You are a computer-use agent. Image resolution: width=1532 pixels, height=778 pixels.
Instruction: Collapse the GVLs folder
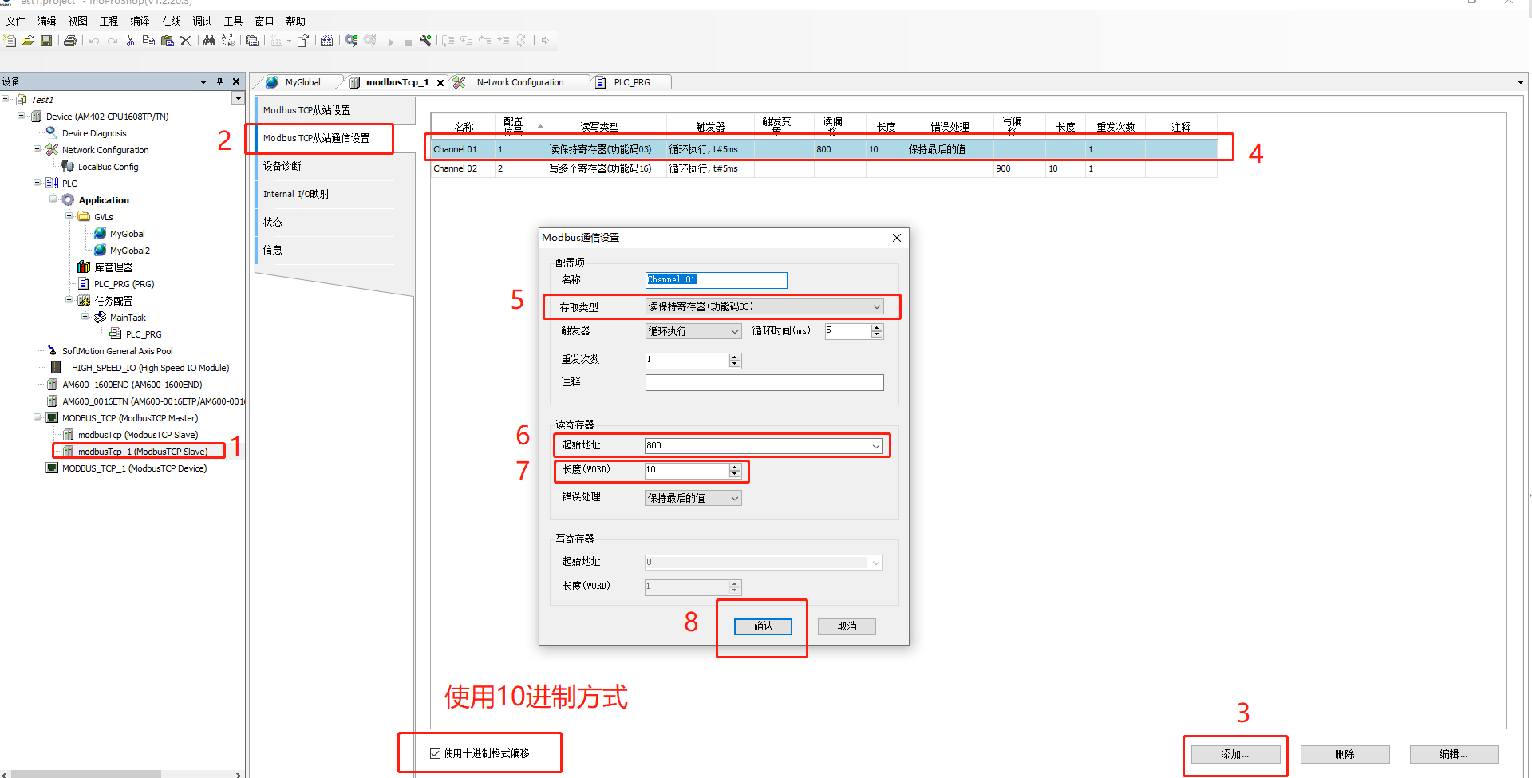[x=69, y=216]
